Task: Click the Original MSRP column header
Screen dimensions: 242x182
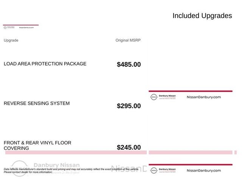Action: coord(128,40)
